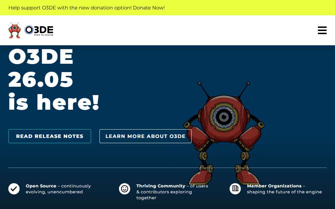Click the newspaper icon beside Member Organizations

tap(235, 189)
